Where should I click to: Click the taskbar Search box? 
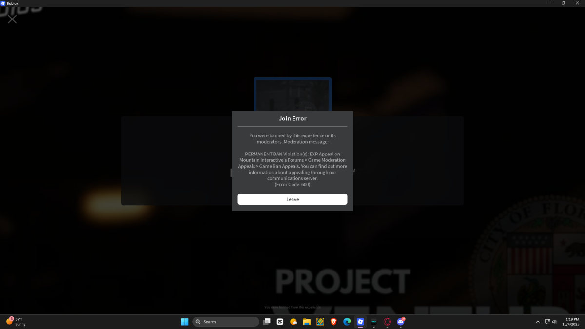coord(226,322)
